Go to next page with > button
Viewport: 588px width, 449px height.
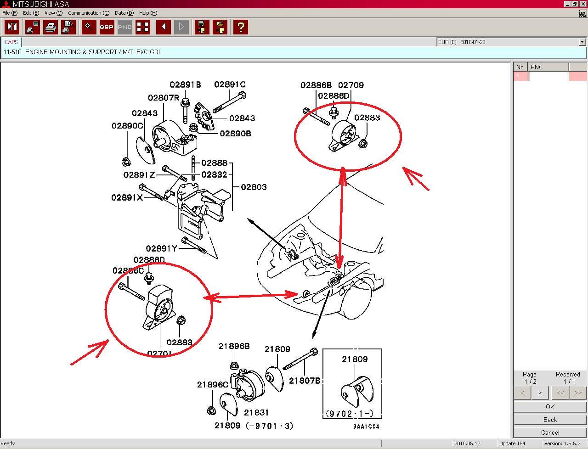540,393
